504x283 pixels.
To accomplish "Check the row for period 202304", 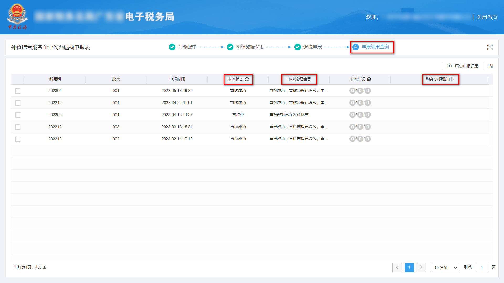I will tap(18, 91).
